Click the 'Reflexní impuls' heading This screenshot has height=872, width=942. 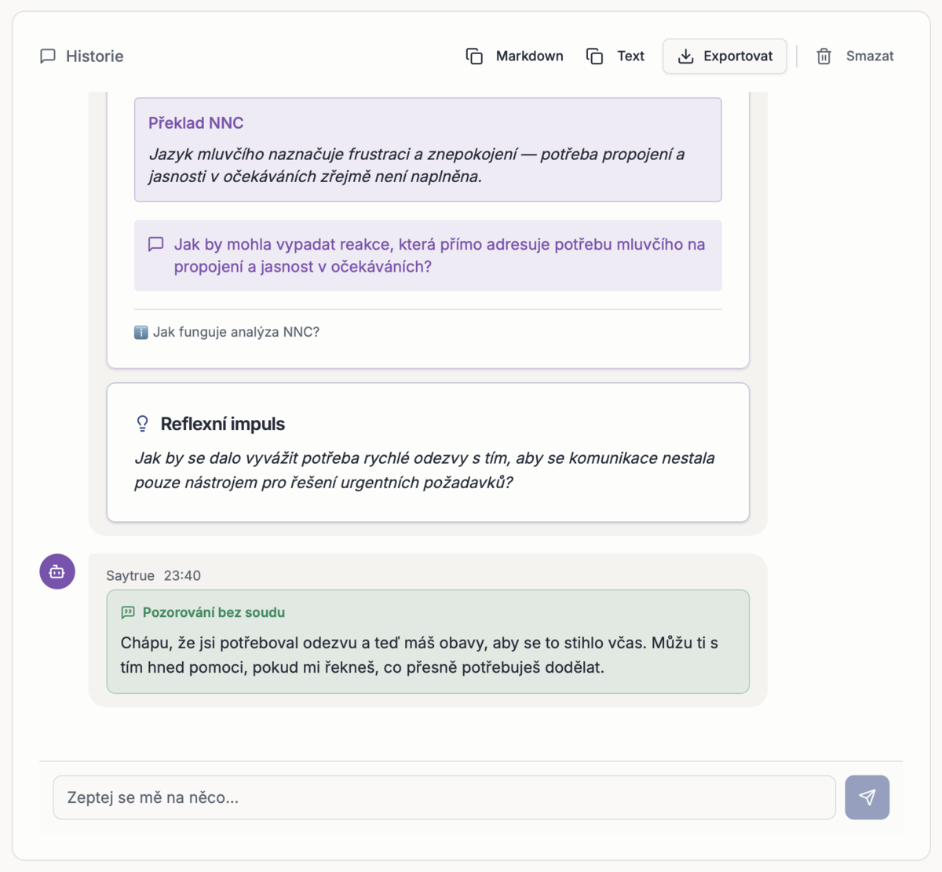(x=223, y=424)
